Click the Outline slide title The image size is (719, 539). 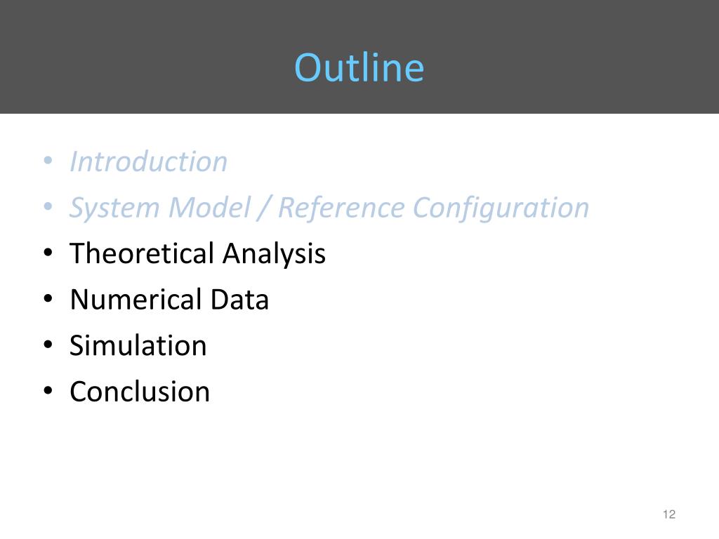(x=359, y=68)
